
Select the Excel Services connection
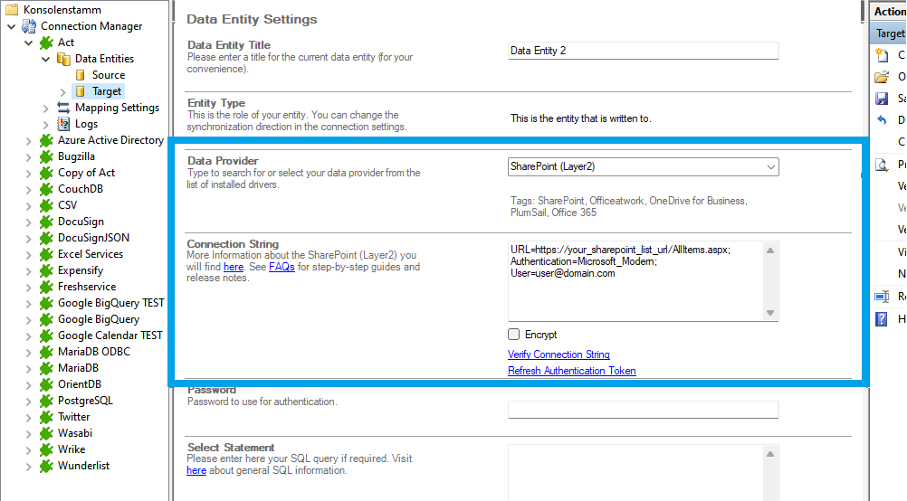point(91,254)
